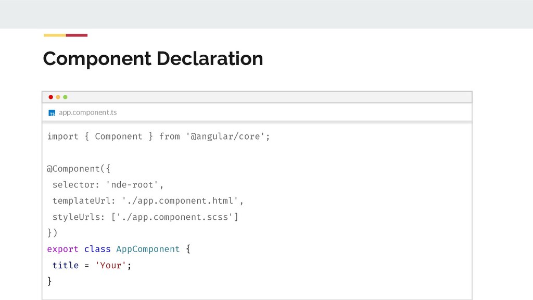Click the red close dot in code window
Viewport: 533px width, 300px height.
[50, 97]
